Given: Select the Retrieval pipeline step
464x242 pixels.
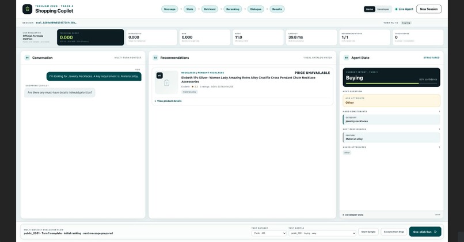Looking at the screenshot, I should [x=210, y=9].
